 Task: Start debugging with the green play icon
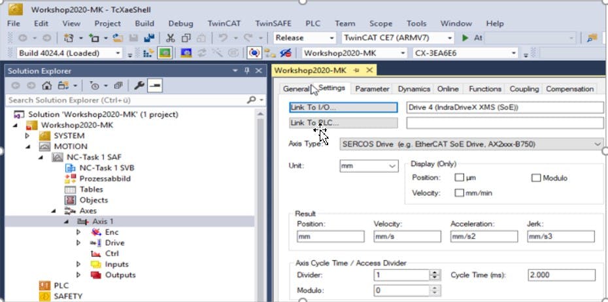coord(465,38)
